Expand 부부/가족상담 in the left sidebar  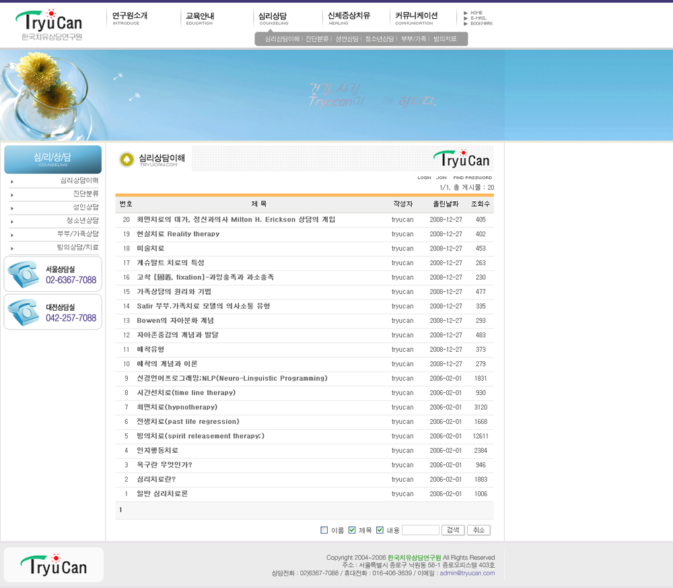coord(77,234)
